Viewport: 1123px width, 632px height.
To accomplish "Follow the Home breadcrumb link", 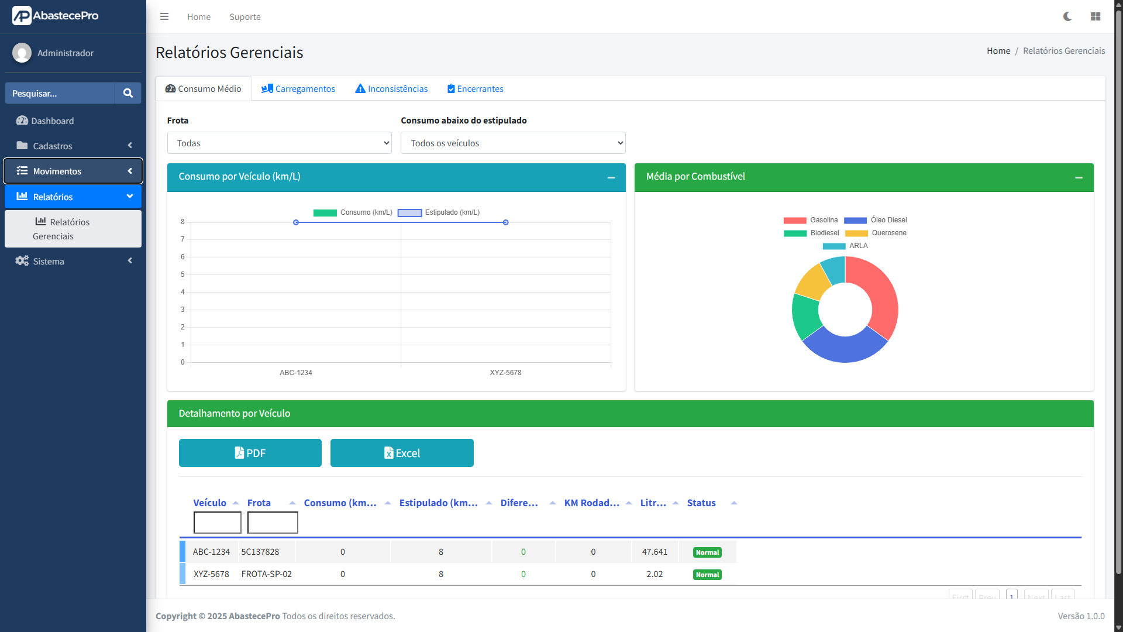I will pos(998,51).
